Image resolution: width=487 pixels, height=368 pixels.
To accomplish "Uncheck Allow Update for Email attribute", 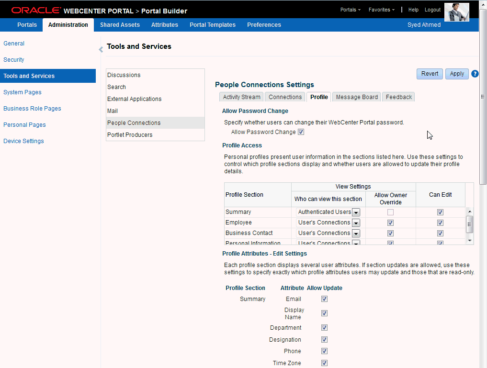I will point(324,299).
